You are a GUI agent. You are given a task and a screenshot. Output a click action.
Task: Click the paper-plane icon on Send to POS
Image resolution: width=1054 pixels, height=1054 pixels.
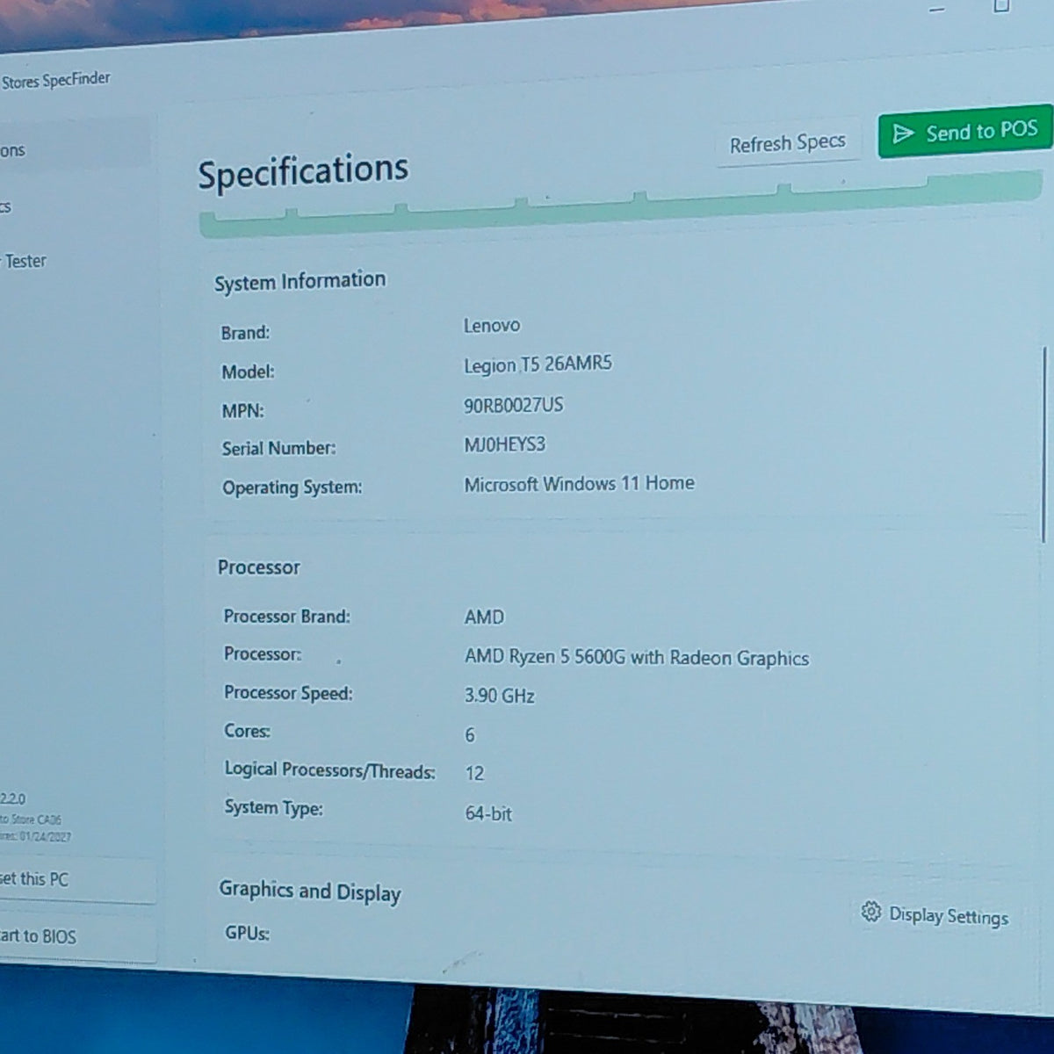click(903, 134)
